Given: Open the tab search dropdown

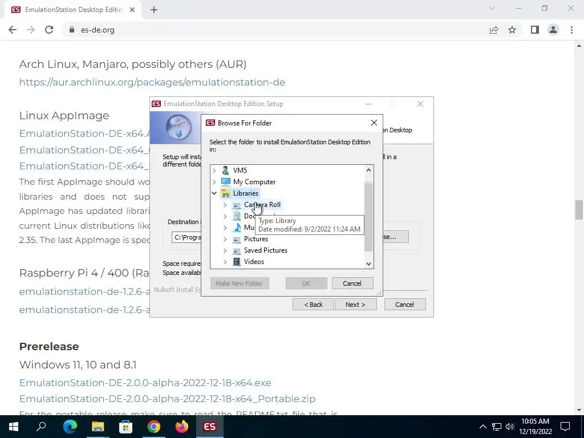Looking at the screenshot, I should click(x=492, y=8).
